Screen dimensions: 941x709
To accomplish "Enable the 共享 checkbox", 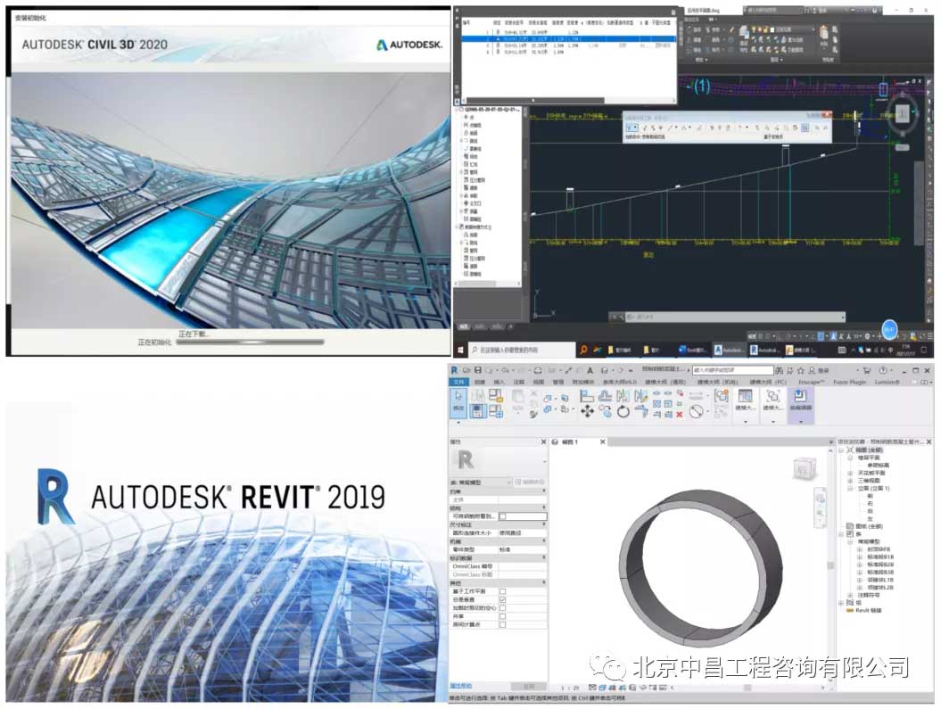I will [503, 616].
